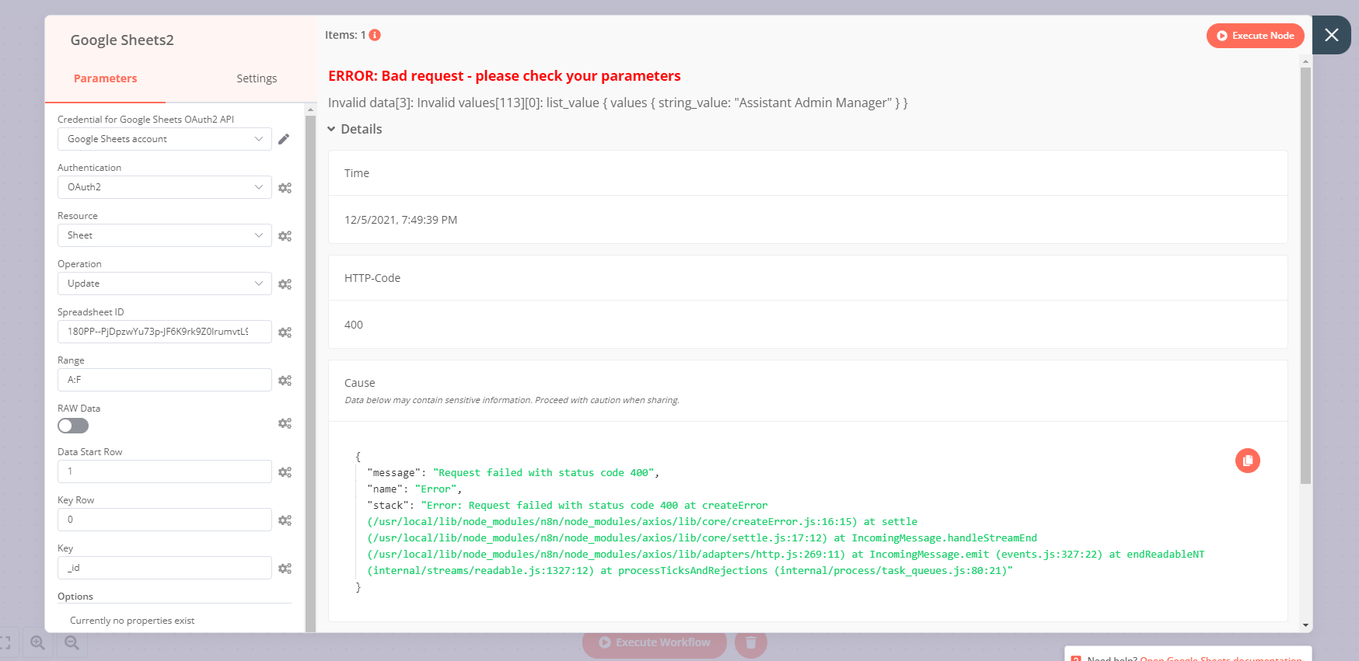The image size is (1359, 661).
Task: Zoom in on the workflow canvas
Action: [37, 642]
